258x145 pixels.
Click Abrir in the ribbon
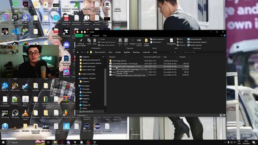coord(180,39)
